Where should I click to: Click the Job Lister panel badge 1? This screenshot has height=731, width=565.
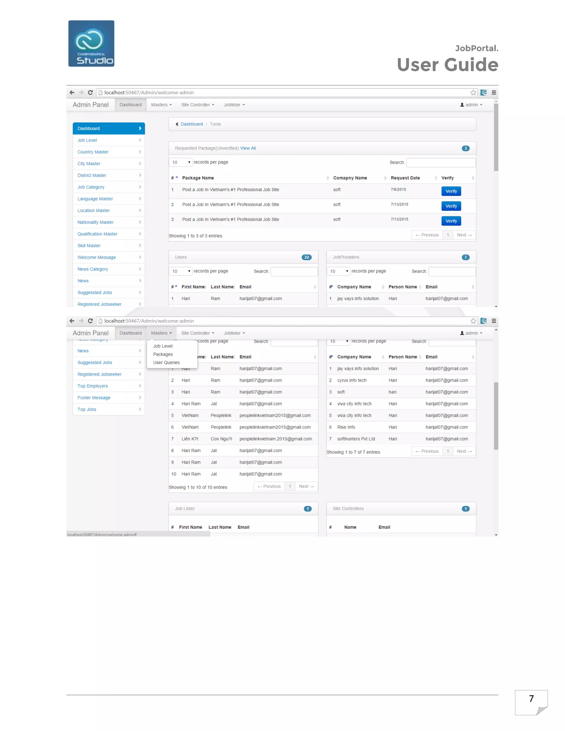click(308, 509)
